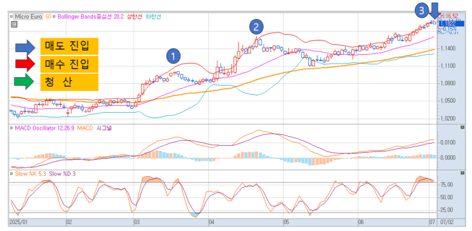Click the 1,1100 price axis label
Screen dimensions: 472x231
click(x=447, y=66)
